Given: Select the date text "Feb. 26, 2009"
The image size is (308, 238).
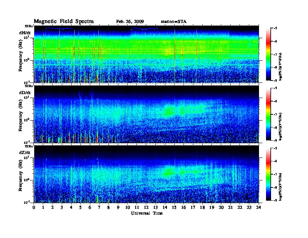Looking at the screenshot, I should 130,22.
